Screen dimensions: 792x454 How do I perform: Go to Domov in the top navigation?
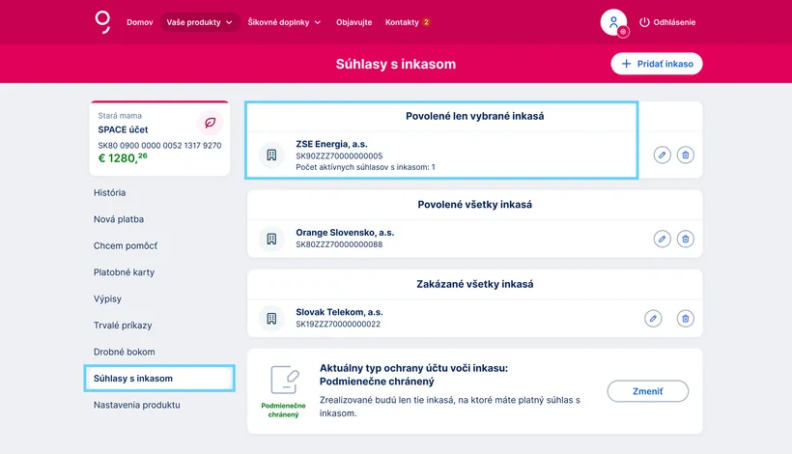(x=139, y=22)
